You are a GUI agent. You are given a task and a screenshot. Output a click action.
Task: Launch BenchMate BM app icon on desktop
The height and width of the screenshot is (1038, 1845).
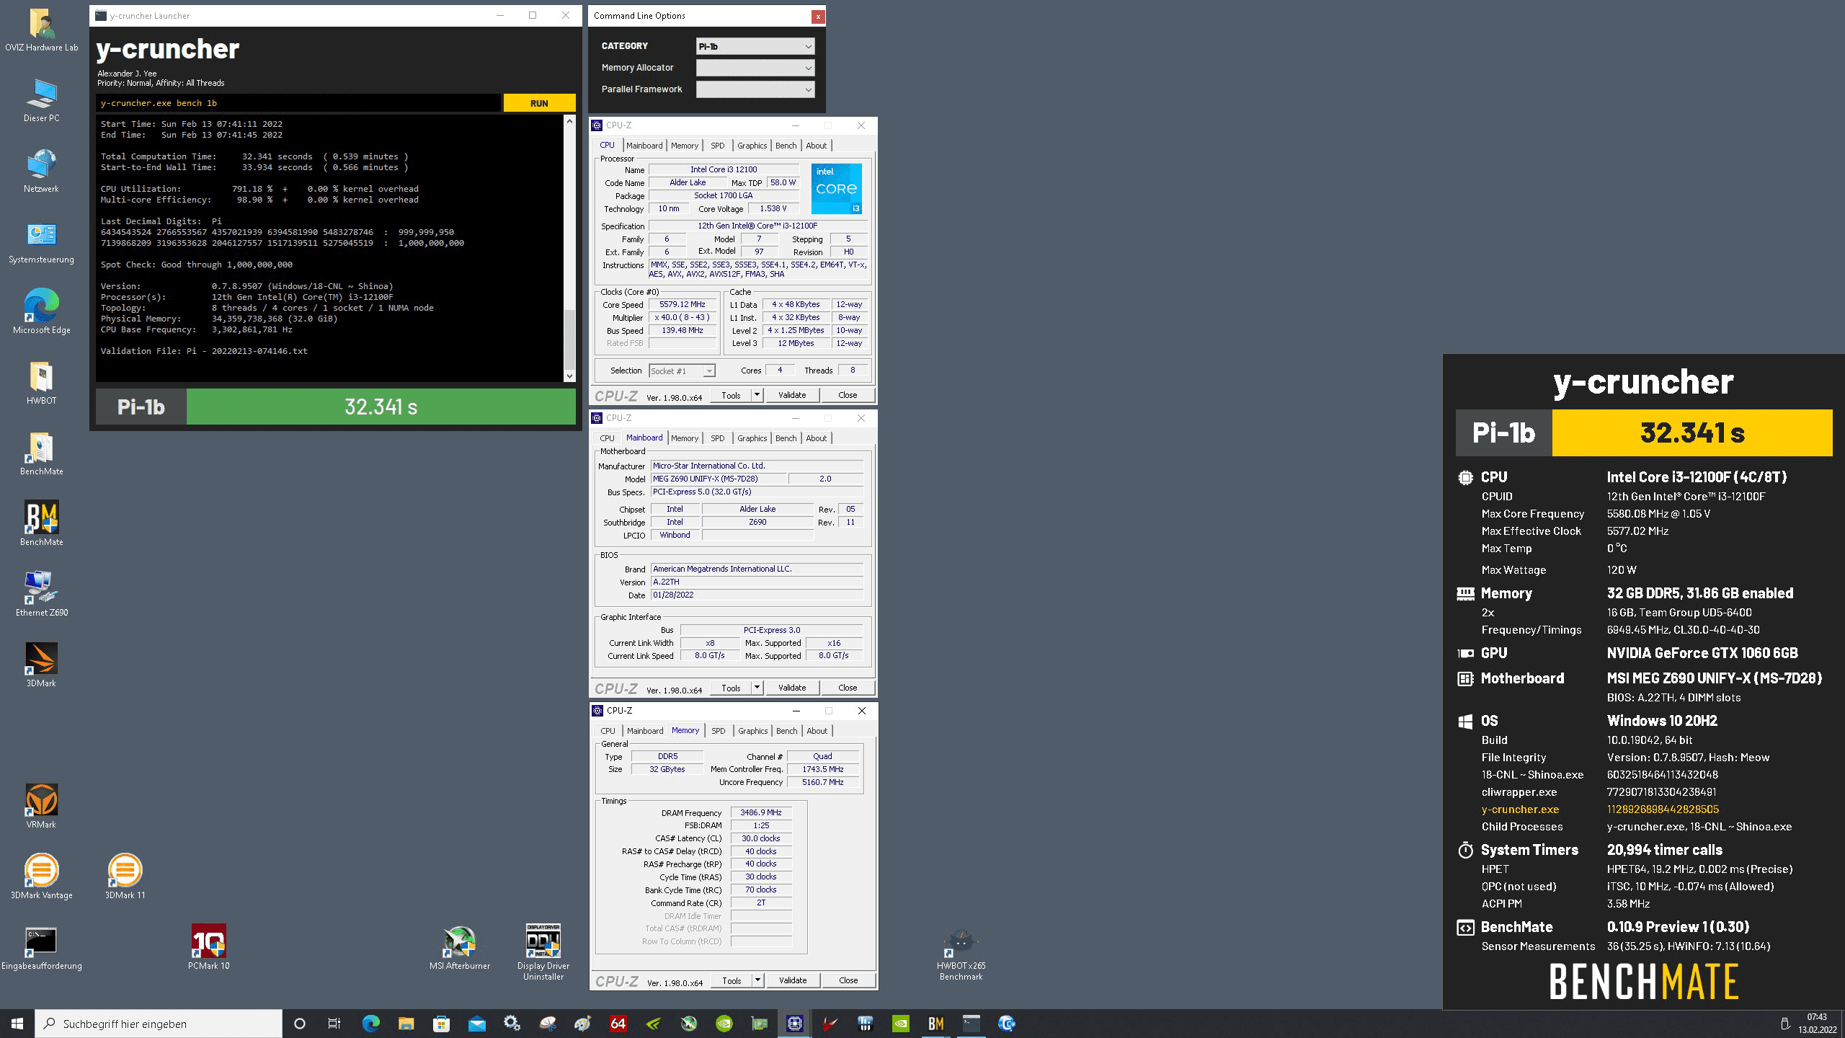[41, 525]
